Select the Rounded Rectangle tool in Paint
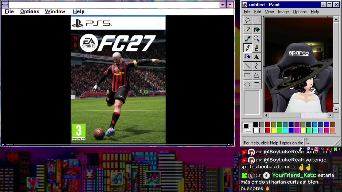The width and height of the screenshot is (342, 192). 256,85
